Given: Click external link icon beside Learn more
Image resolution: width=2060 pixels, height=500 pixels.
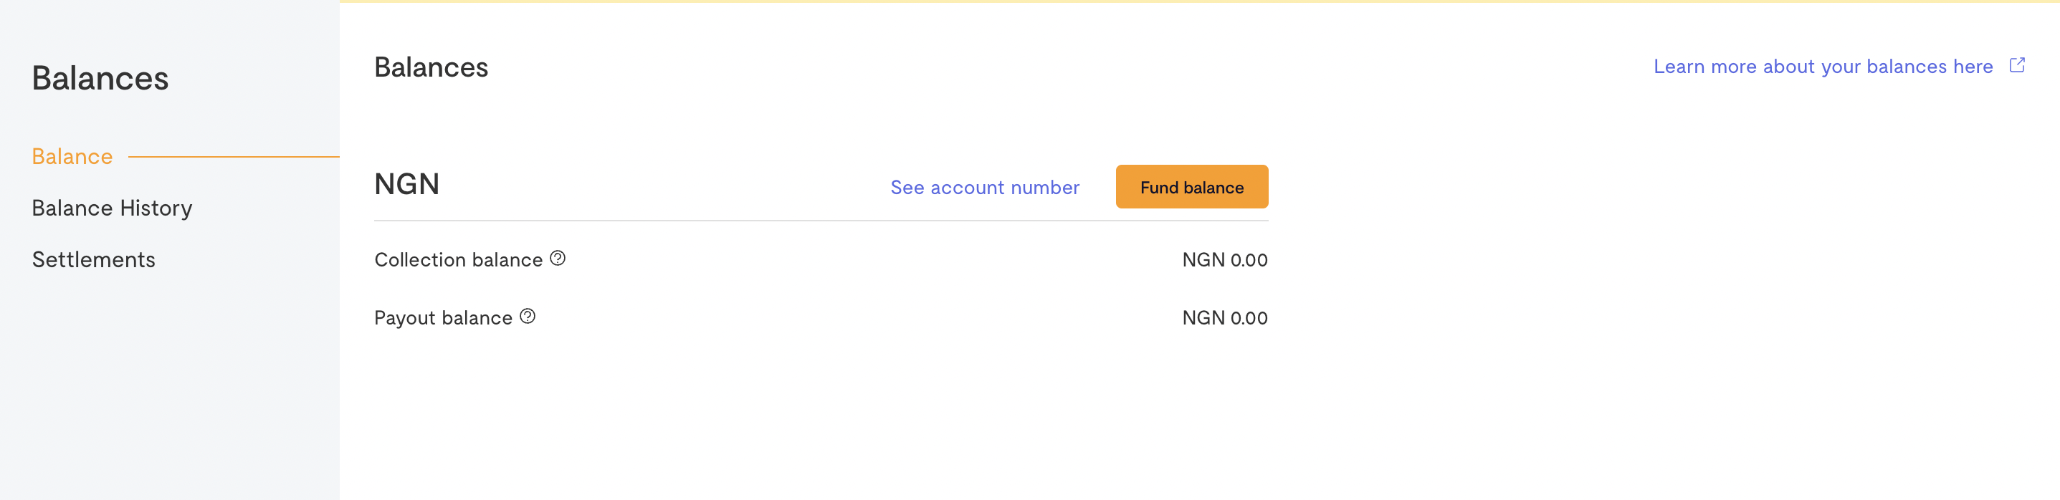Looking at the screenshot, I should point(2017,65).
